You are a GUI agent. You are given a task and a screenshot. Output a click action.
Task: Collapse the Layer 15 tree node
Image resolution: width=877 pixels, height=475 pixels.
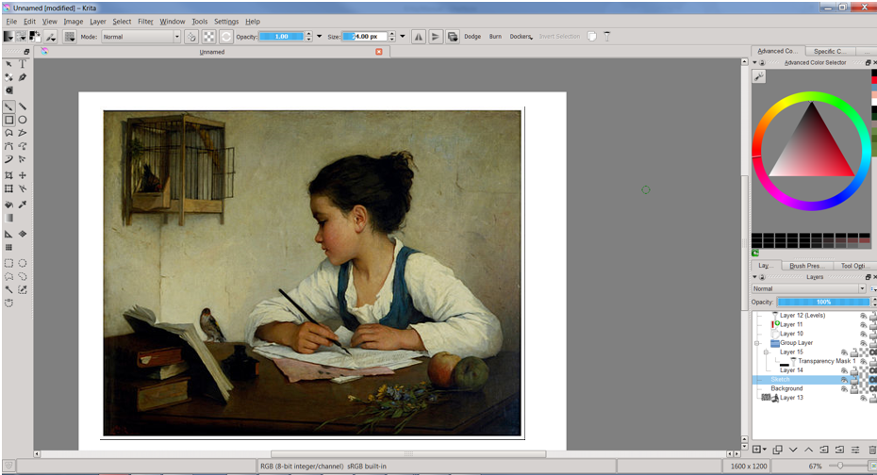pos(767,352)
